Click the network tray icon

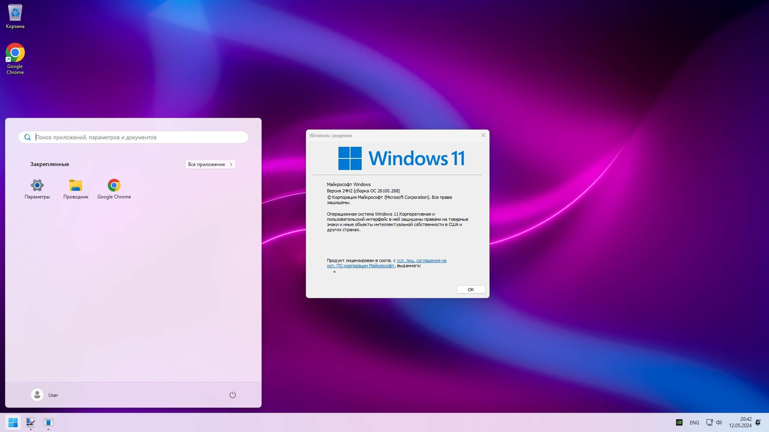[709, 422]
